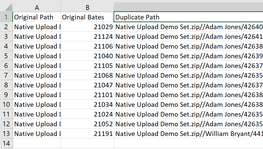Click the Native Upload cell in row 5 column A

(x=37, y=56)
